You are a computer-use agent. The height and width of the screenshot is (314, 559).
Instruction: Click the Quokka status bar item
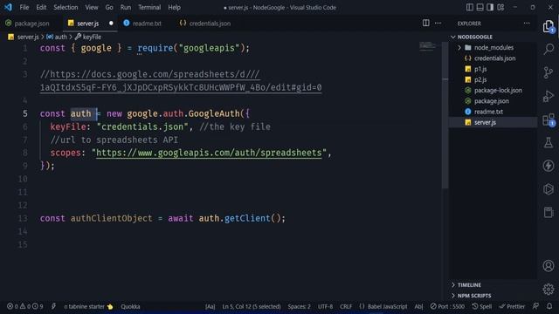click(130, 306)
